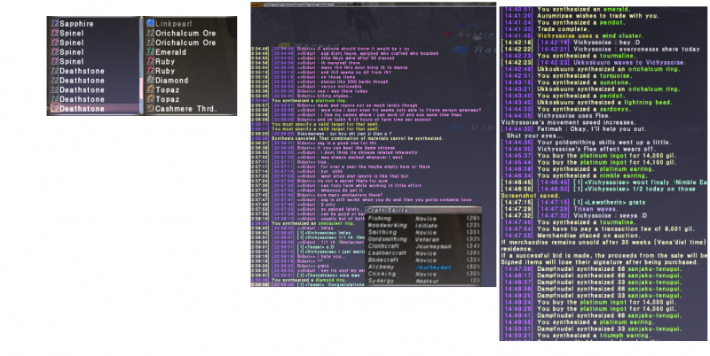Image resolution: width=710 pixels, height=356 pixels.
Task: Click the 'Trade complete.' log line
Action: 562,29
